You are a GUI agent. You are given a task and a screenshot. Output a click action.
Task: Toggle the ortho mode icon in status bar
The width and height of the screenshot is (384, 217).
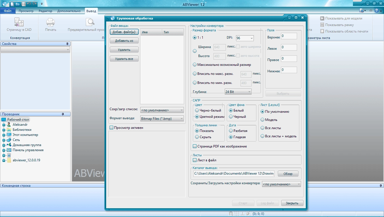[242, 214]
